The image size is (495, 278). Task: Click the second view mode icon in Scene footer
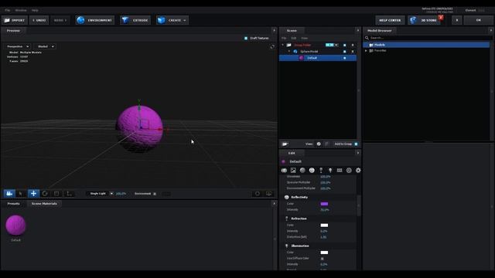[326, 144]
